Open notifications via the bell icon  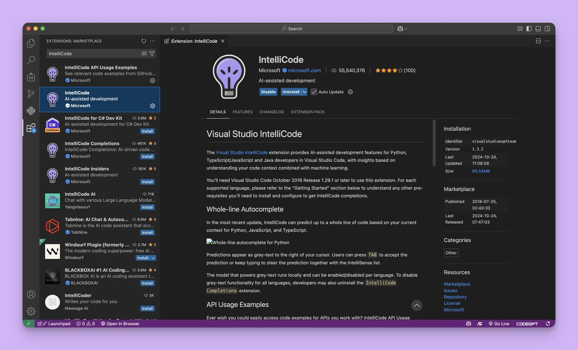[x=547, y=323]
